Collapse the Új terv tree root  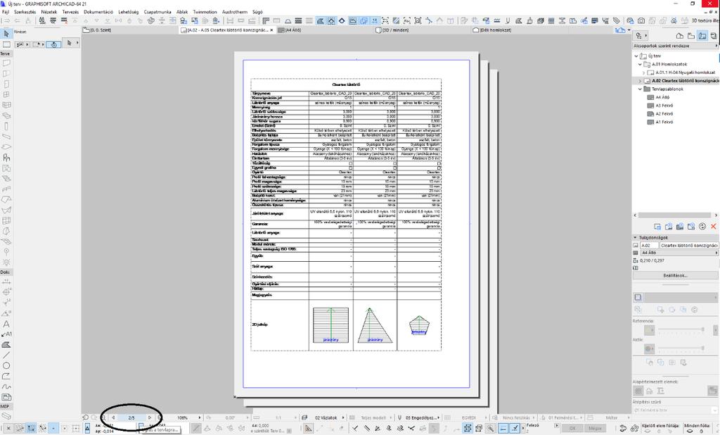[636, 56]
